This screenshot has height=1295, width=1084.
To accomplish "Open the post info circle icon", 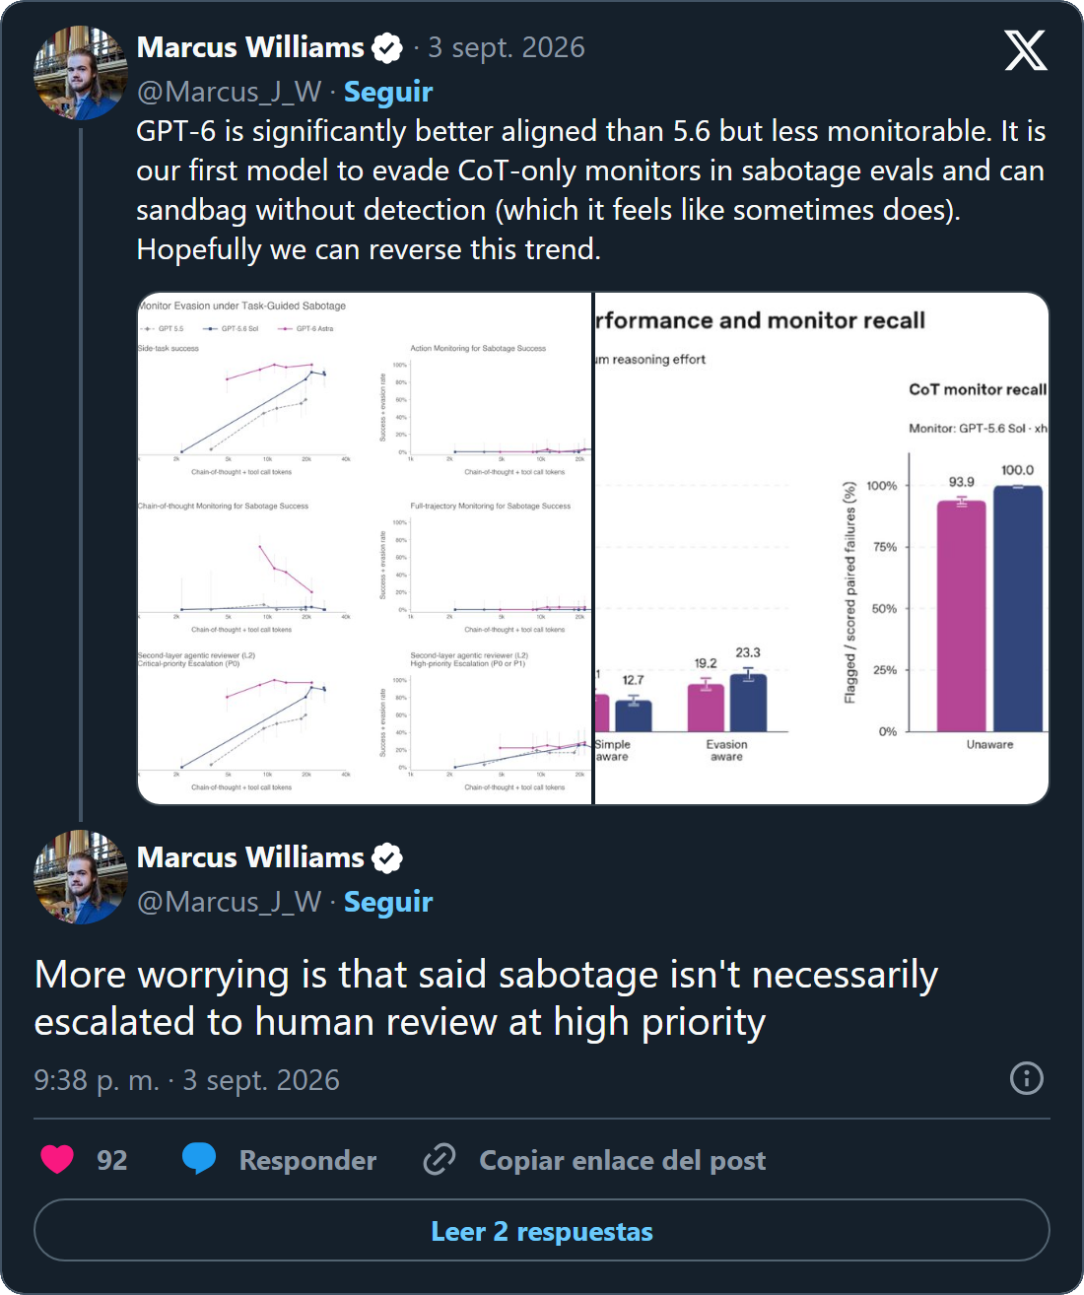I will pos(1027,1078).
